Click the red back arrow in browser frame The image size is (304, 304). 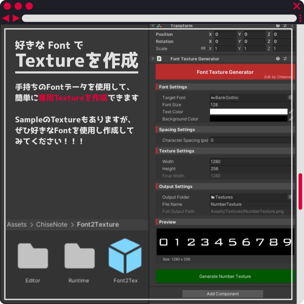pos(6,18)
